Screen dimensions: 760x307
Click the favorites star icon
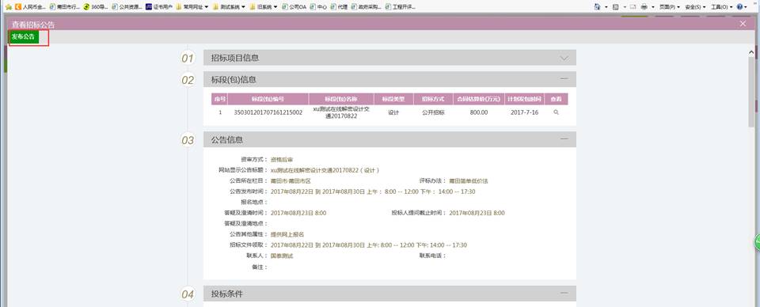click(x=8, y=7)
